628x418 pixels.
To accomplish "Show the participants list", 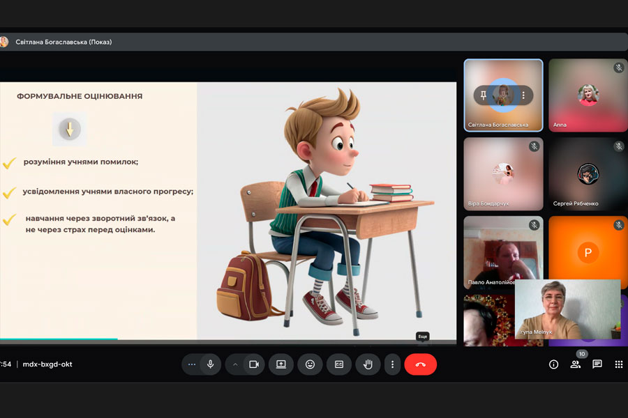I will pos(576,364).
